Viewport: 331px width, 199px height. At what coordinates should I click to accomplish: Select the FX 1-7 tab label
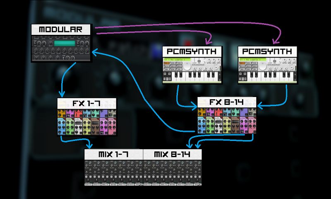pos(87,104)
